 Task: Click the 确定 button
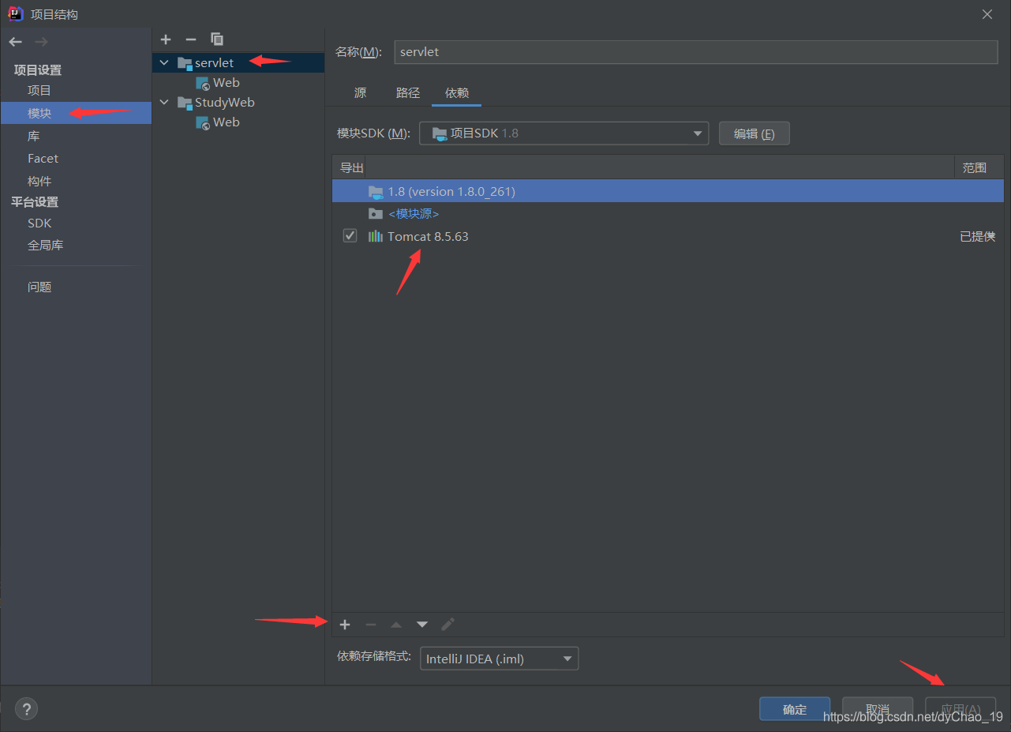coord(795,709)
